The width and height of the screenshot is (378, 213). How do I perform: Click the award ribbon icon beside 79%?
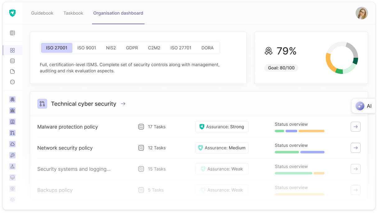[269, 51]
